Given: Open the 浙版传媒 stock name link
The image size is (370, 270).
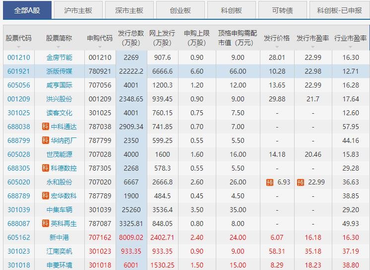Looking at the screenshot, I should tap(59, 71).
